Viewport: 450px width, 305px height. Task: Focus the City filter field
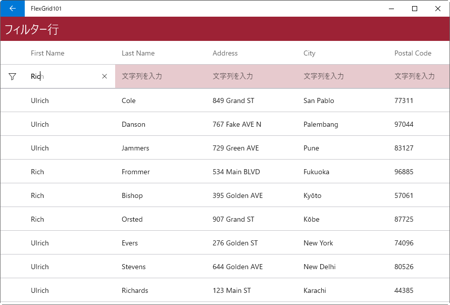point(342,76)
